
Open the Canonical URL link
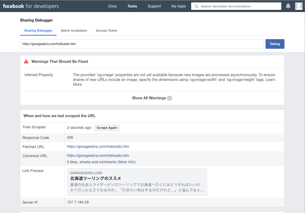click(x=98, y=156)
